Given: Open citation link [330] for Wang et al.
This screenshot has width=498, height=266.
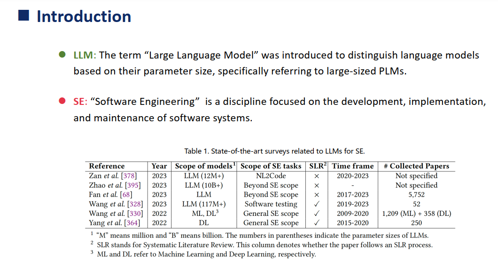Looking at the screenshot, I should pyautogui.click(x=135, y=214).
